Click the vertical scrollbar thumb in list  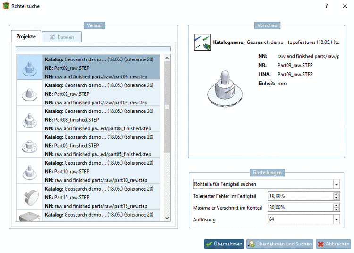pos(167,107)
